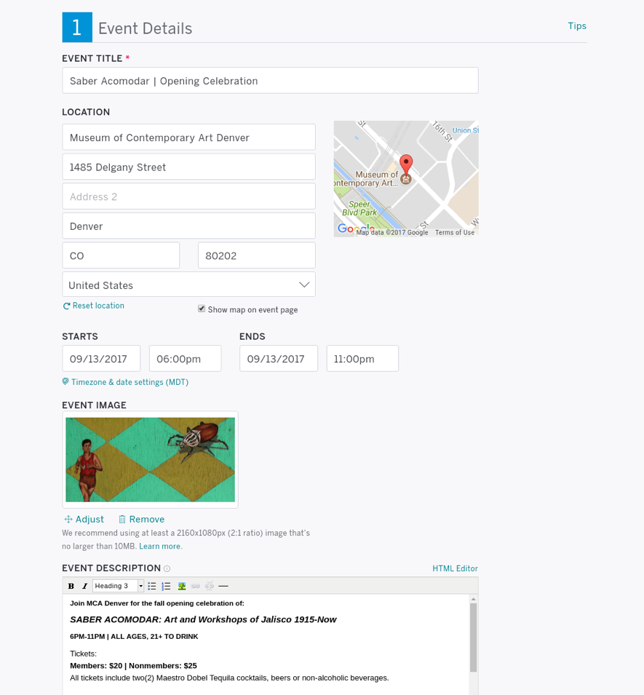Click the CO state field

[x=121, y=255]
